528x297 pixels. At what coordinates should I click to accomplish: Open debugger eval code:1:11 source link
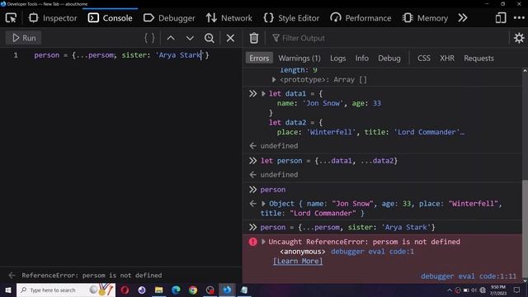[469, 276]
